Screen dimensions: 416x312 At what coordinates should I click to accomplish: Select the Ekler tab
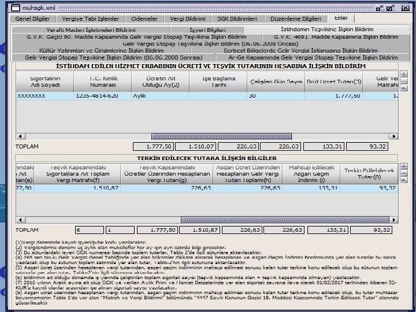pos(341,18)
